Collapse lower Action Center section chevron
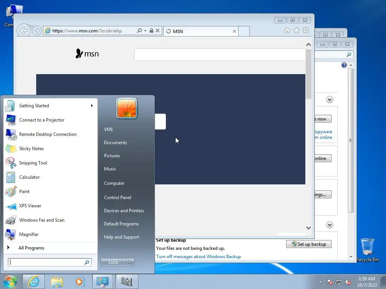The width and height of the screenshot is (386, 289). [x=329, y=225]
